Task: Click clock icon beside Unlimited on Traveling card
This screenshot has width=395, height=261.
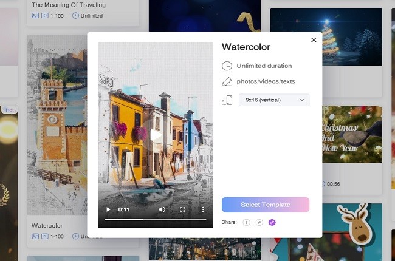Action: point(75,16)
